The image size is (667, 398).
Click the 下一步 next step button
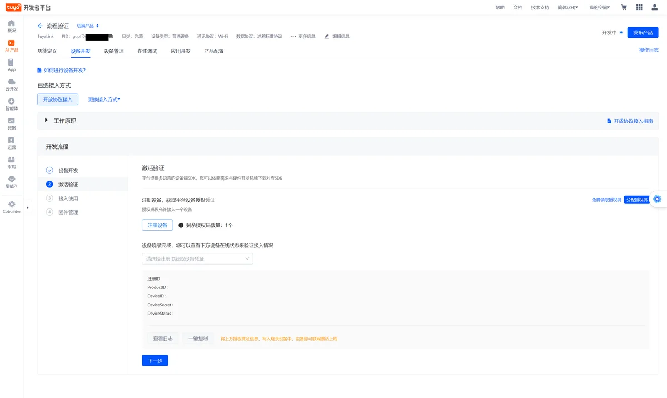pos(155,360)
